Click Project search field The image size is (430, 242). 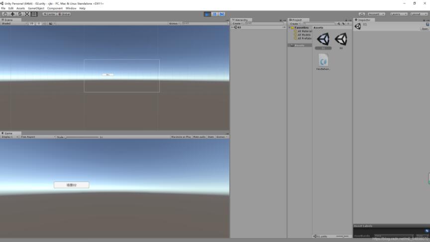coord(319,24)
